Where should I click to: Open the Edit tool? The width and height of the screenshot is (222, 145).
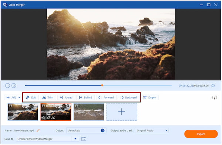click(x=31, y=98)
